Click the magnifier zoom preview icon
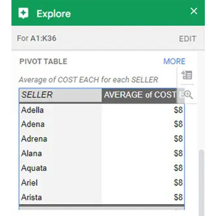The width and height of the screenshot is (216, 216). [188, 95]
